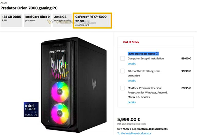Screen dimensions: 197x135
Task: Tick the 48-month OTTO long-term guarantee checkbox
Action: tap(122, 71)
